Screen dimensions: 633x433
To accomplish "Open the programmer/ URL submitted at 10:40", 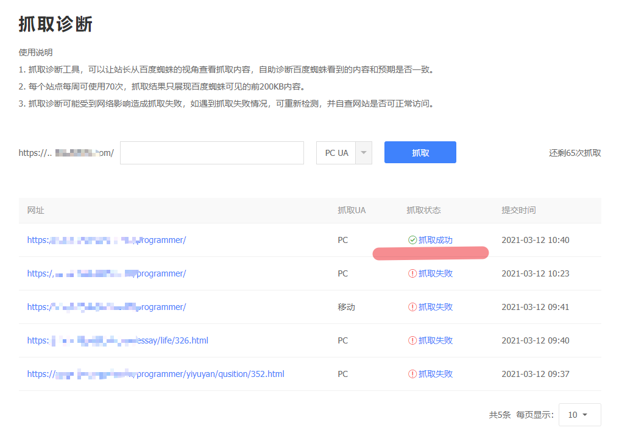I will pyautogui.click(x=107, y=240).
